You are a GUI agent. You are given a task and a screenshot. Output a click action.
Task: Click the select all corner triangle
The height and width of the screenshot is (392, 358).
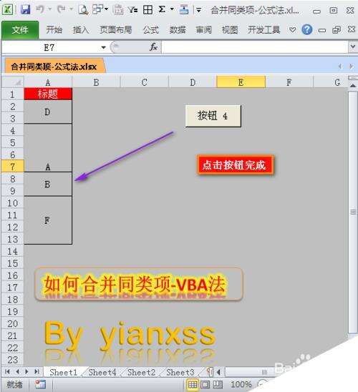pos(12,82)
